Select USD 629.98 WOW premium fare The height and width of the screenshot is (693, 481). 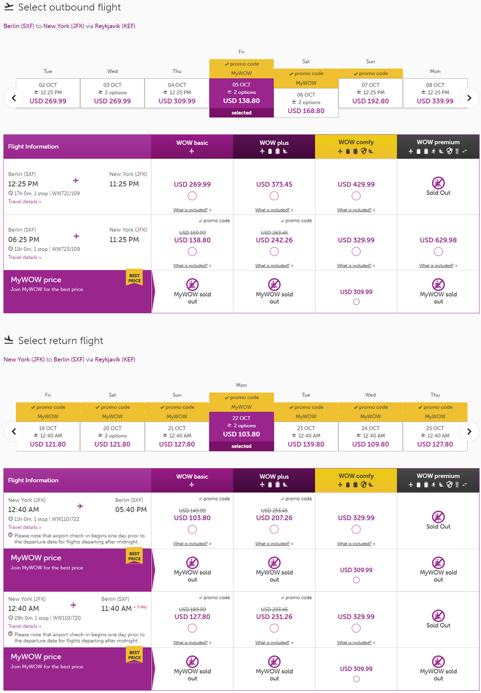(438, 252)
